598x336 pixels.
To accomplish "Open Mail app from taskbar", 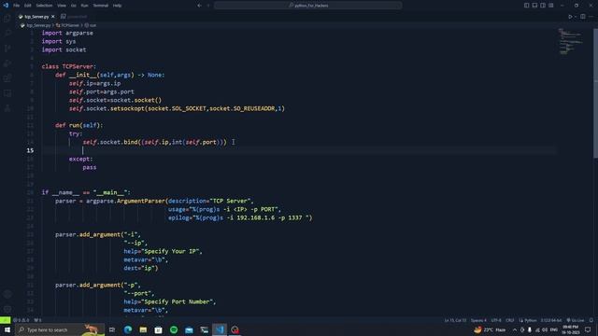I will coord(189,329).
